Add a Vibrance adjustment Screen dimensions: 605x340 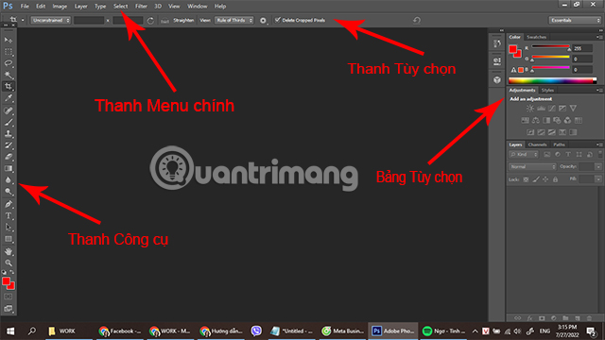tap(573, 109)
